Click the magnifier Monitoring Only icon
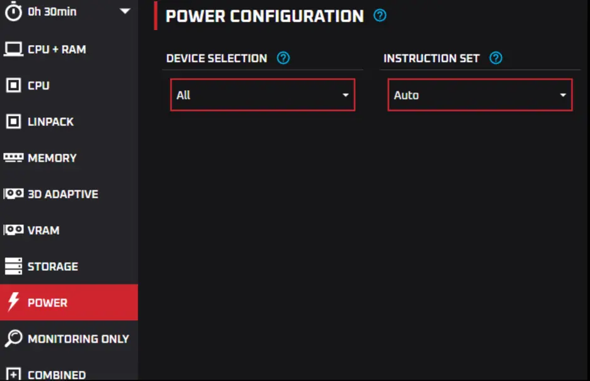Image resolution: width=590 pixels, height=381 pixels. point(14,338)
